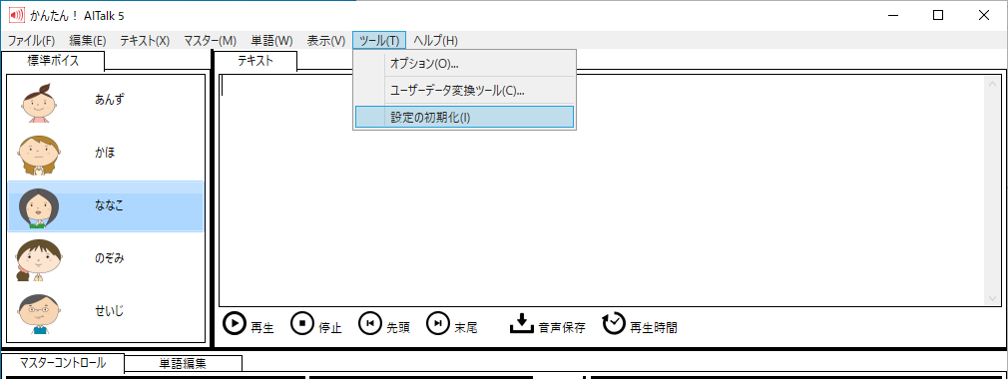Click the あんず voice name

point(110,100)
